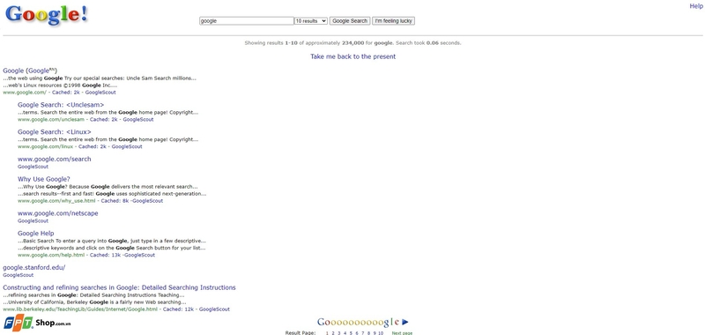Image resolution: width=705 pixels, height=335 pixels.
Task: Open the Help link
Action: pyautogui.click(x=696, y=6)
